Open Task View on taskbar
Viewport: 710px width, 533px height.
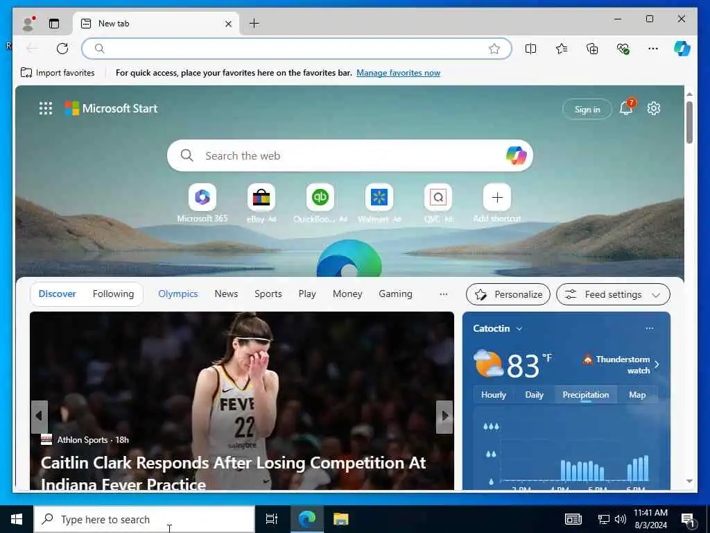[x=272, y=519]
